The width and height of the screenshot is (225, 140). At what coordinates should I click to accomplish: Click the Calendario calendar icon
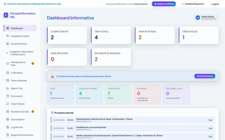pyautogui.click(x=8, y=73)
